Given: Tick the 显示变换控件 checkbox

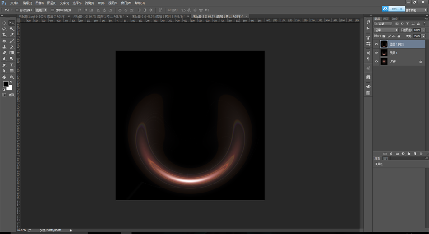Looking at the screenshot, I should [x=52, y=10].
